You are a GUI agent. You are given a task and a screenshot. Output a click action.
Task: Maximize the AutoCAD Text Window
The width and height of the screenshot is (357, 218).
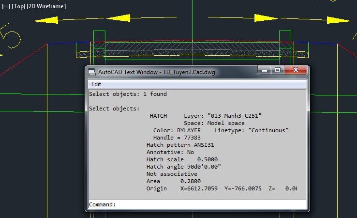(278, 71)
